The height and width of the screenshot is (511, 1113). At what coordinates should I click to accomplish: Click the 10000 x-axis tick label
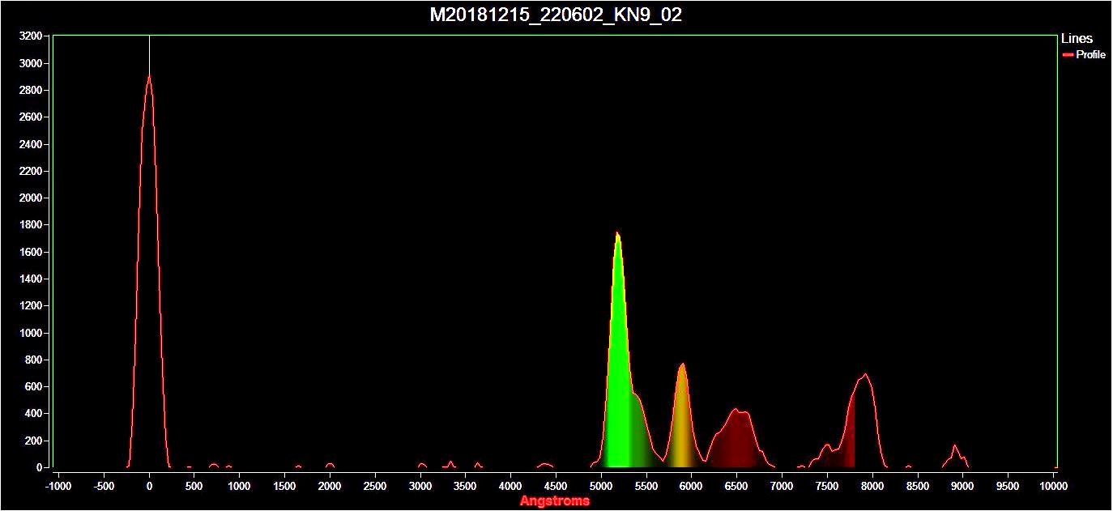(1053, 486)
